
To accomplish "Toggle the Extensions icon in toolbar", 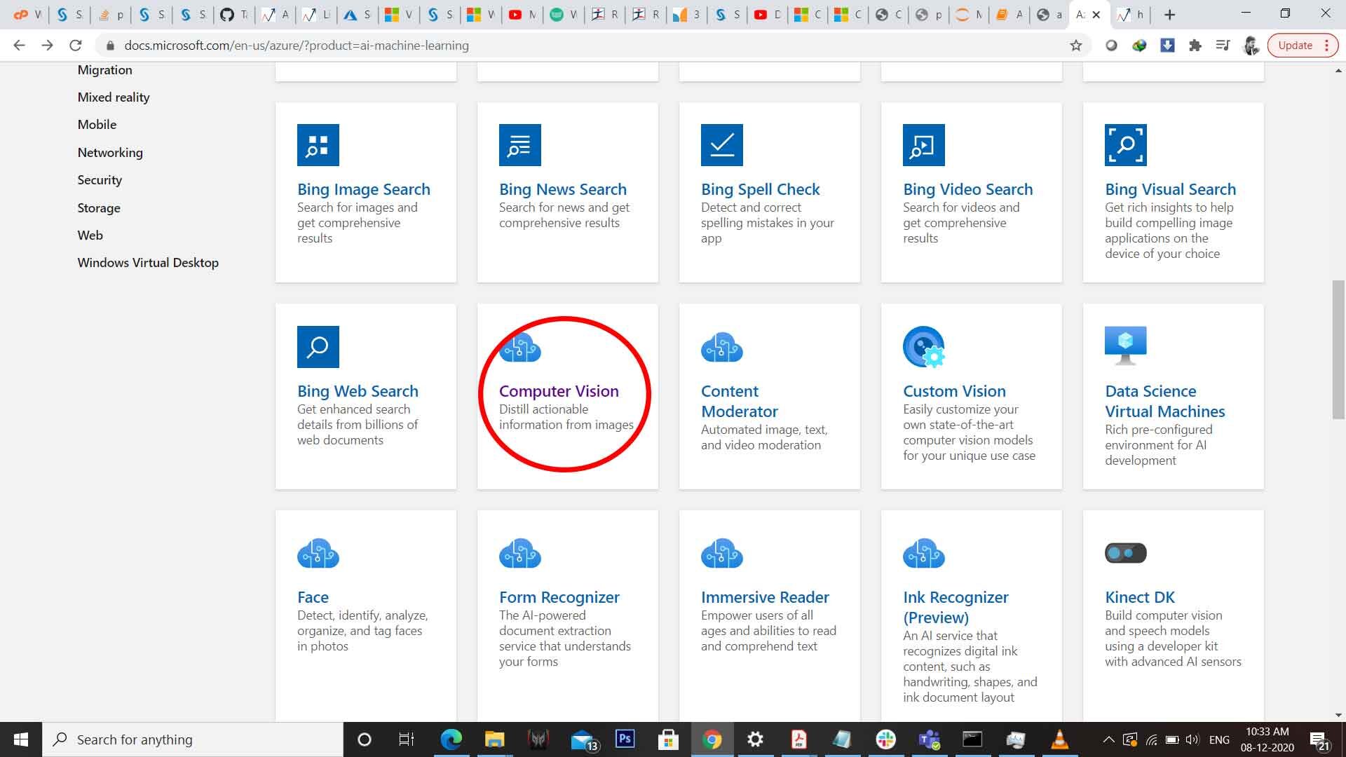I will [x=1196, y=44].
